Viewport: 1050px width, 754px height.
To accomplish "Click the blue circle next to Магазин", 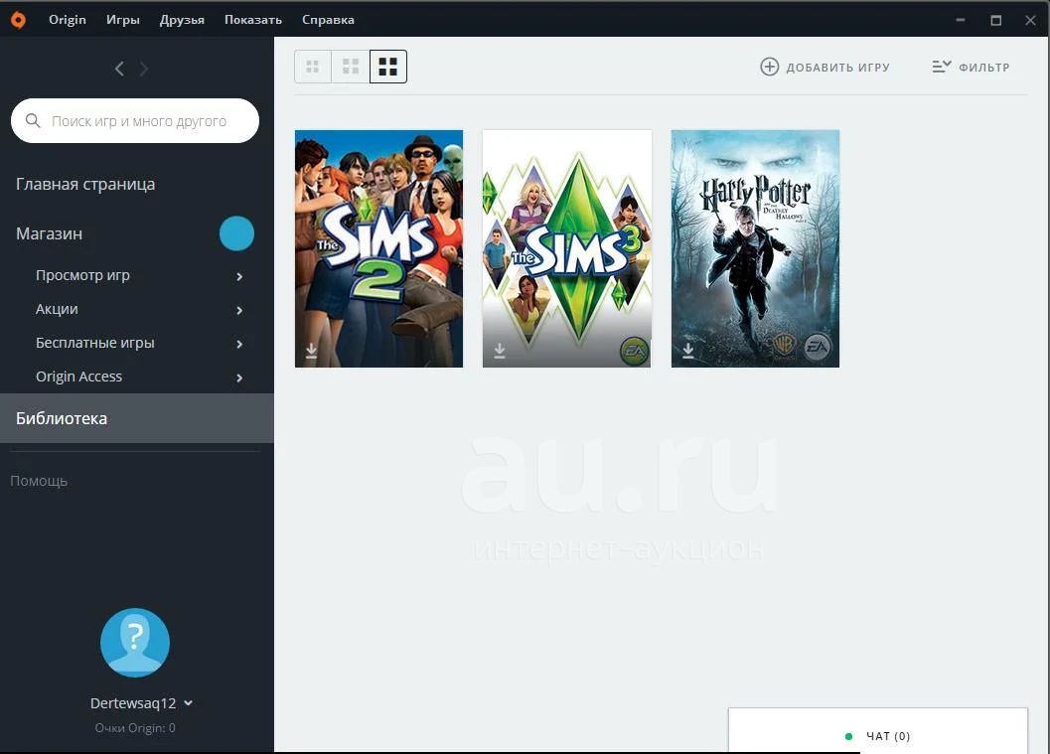I will coord(237,233).
